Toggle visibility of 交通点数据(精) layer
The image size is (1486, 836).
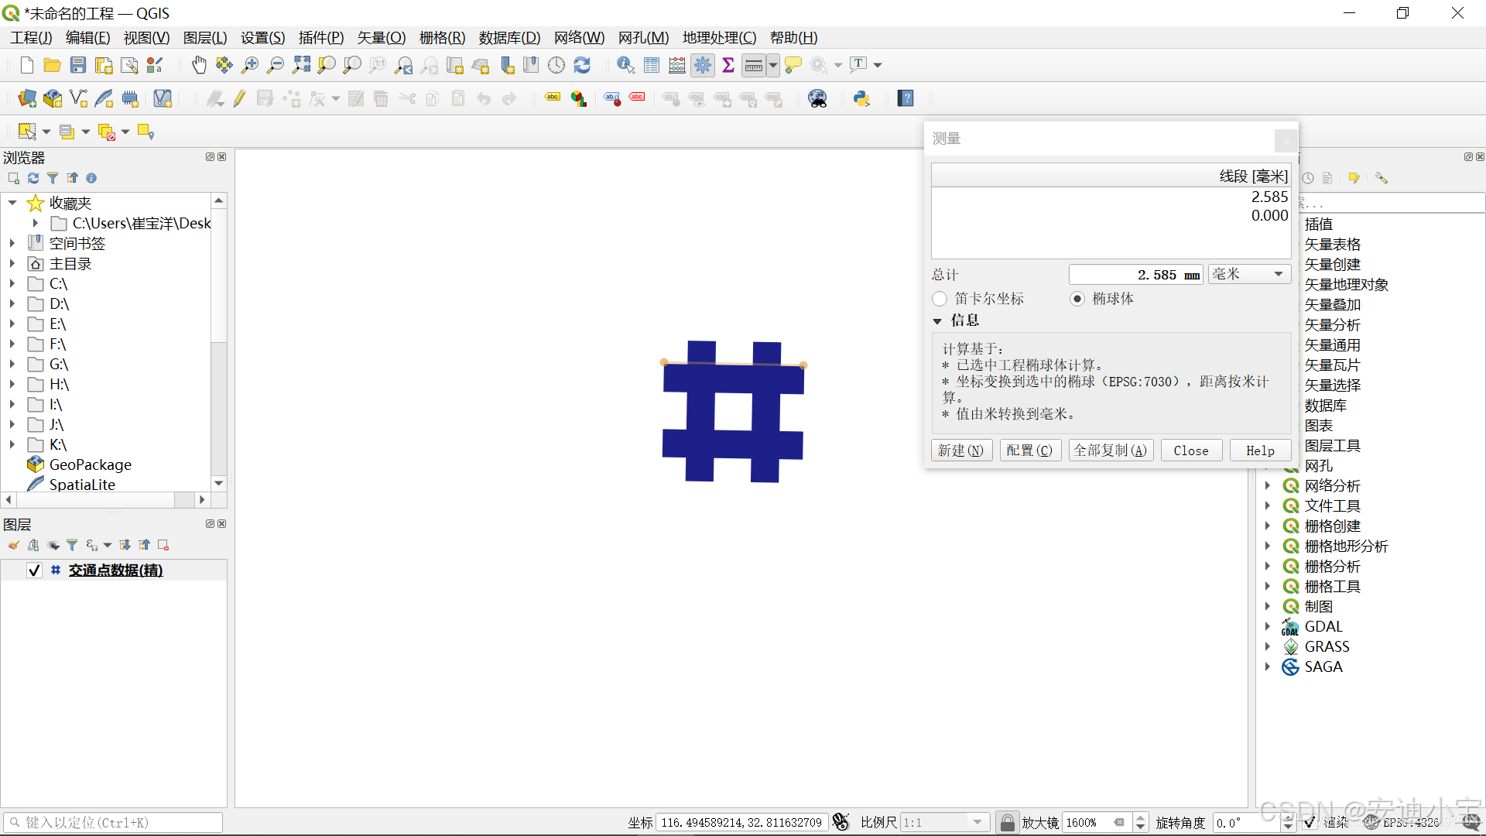pos(34,570)
